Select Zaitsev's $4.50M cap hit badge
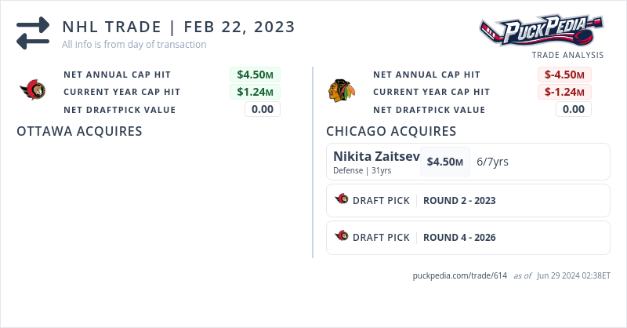 click(444, 162)
